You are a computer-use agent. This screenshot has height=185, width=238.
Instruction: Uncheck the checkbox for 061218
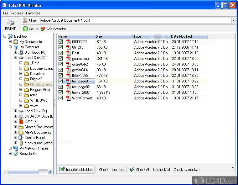[x=60, y=47]
